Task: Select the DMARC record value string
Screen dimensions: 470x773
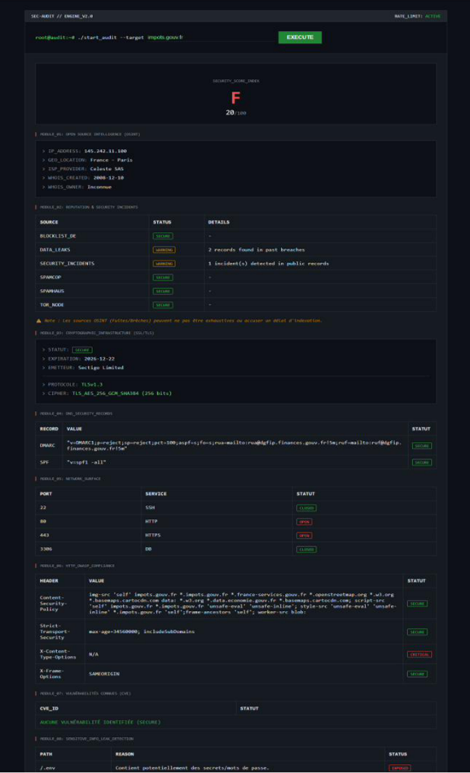Action: (234, 446)
